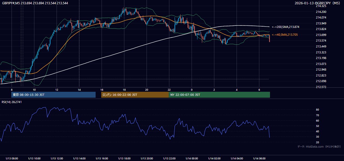This screenshot has width=344, height=161.
Task: Click price axis label 213.574
Action: point(321,41)
